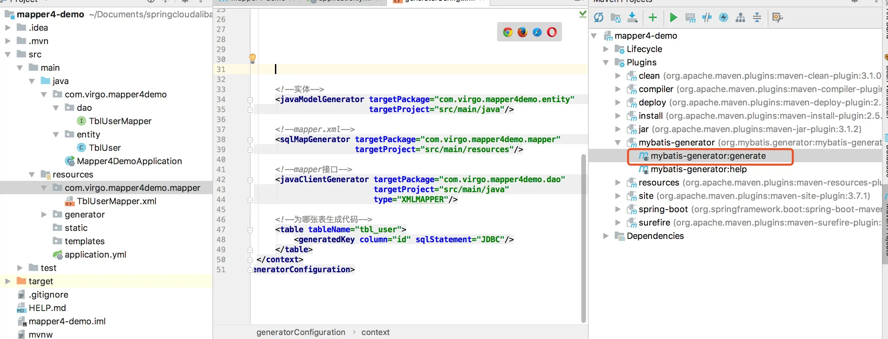Open file in Chrome browser

coord(507,32)
